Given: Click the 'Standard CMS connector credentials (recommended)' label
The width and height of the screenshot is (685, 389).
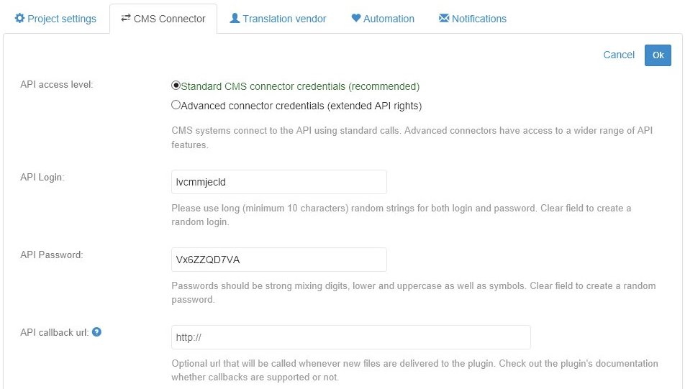Looking at the screenshot, I should click(299, 86).
